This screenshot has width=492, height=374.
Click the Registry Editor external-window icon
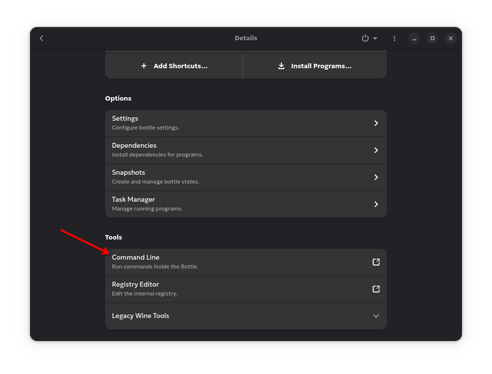click(x=376, y=289)
